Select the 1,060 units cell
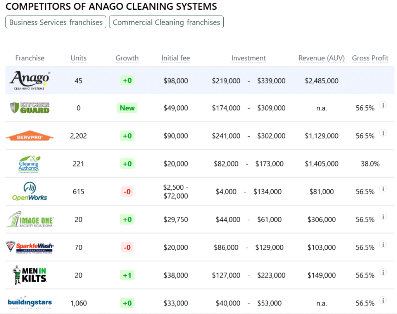 [78, 303]
